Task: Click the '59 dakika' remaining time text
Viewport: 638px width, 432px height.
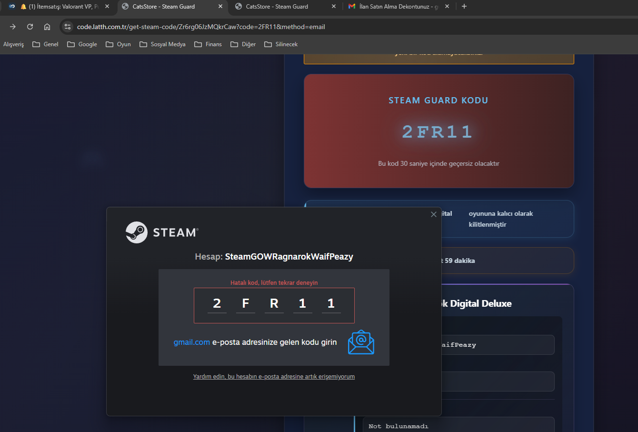Action: pyautogui.click(x=460, y=261)
